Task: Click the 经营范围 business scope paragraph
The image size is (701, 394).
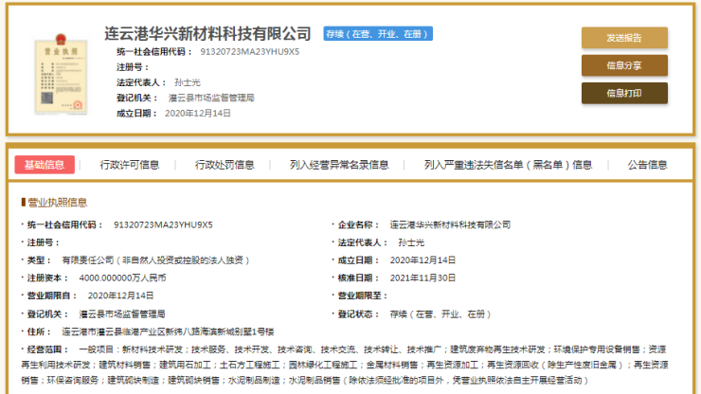Action: click(x=360, y=365)
